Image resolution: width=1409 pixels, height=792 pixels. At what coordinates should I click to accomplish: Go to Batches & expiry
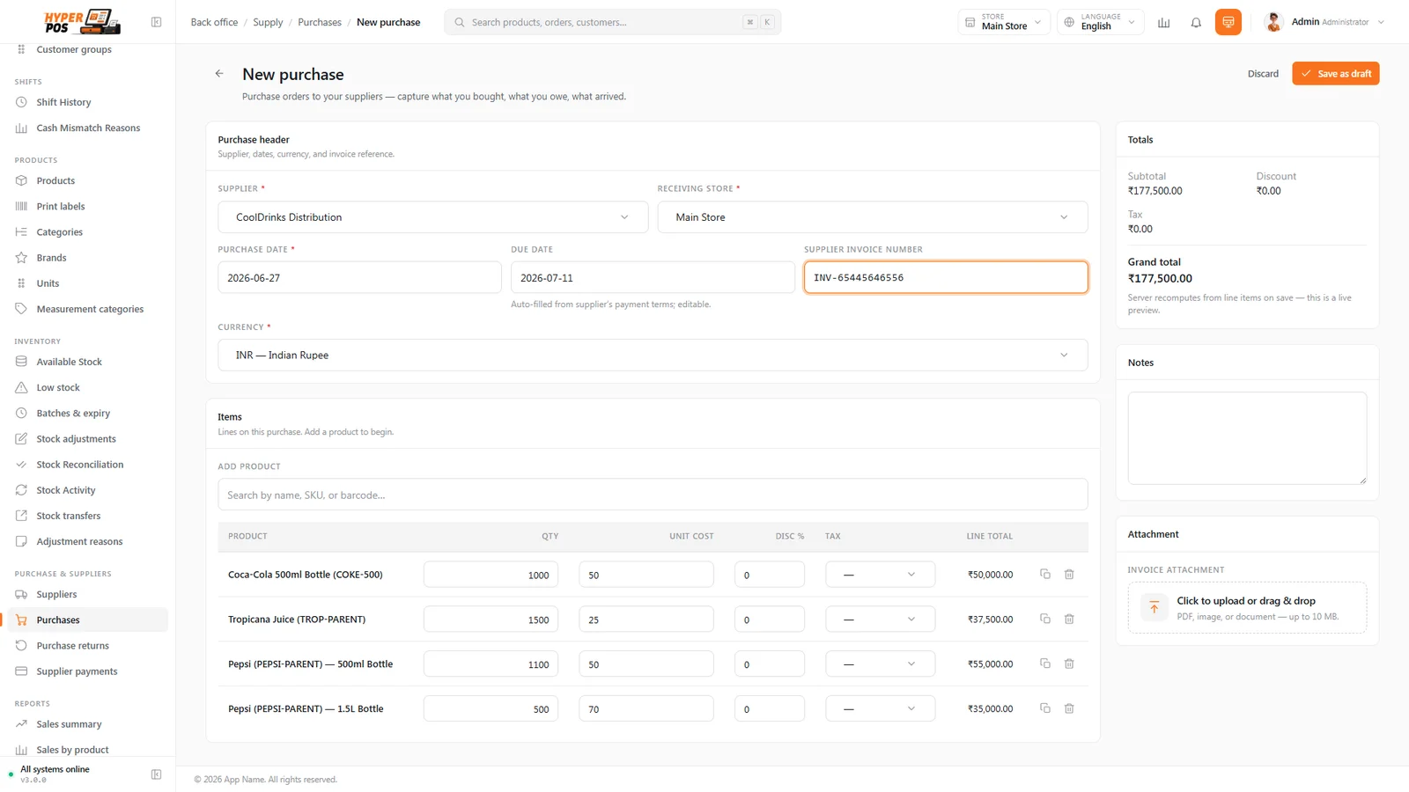(x=73, y=414)
